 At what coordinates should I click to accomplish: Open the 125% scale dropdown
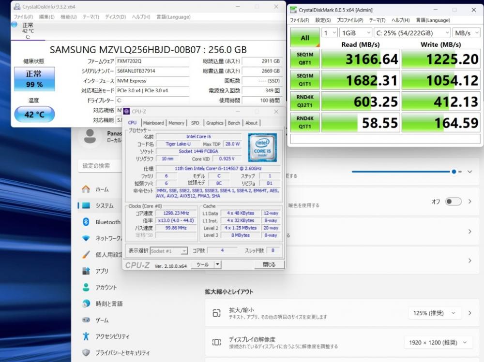coord(435,313)
